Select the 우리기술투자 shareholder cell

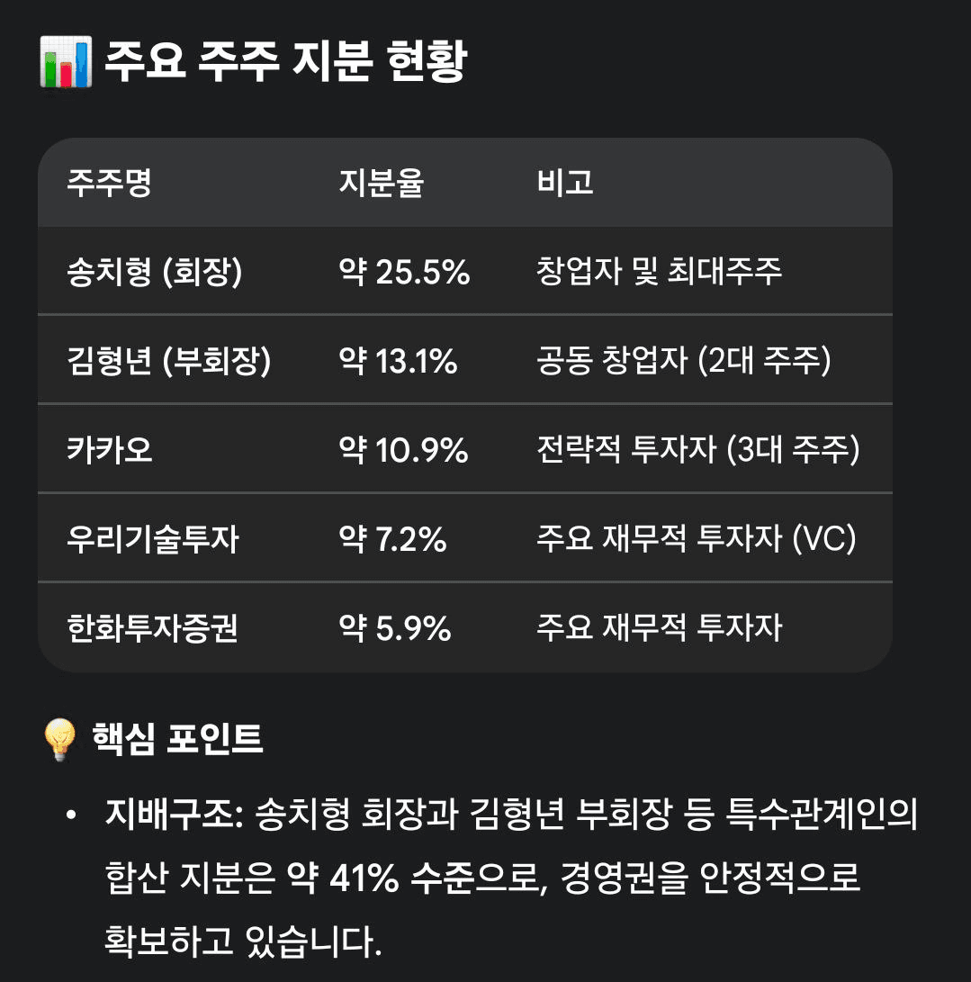(x=153, y=538)
